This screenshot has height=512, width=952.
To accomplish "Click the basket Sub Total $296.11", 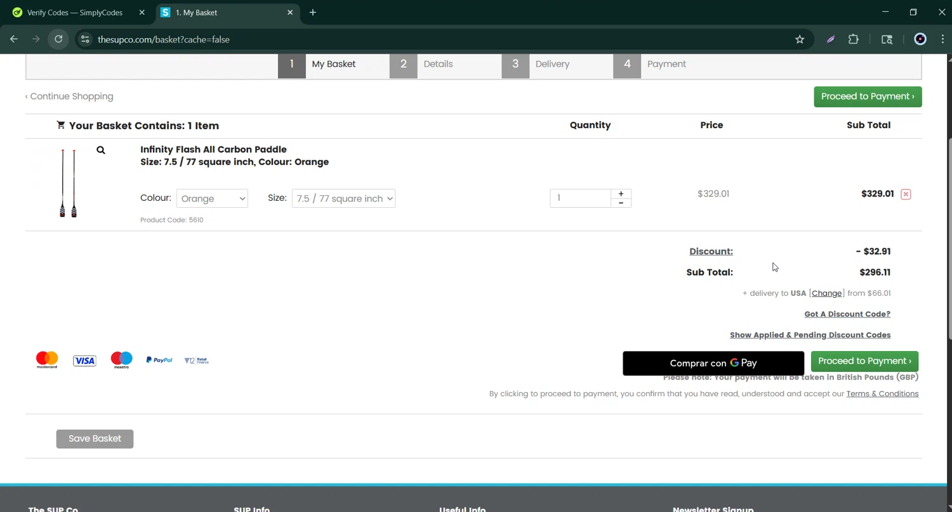I will coord(875,272).
